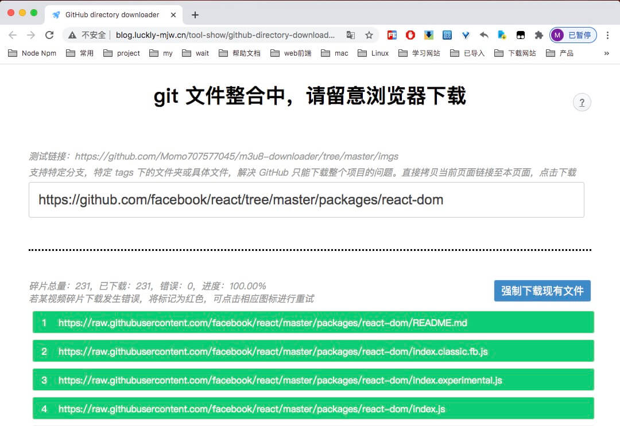Click the m3u8-downloader test link text
620x426 pixels.
[237, 156]
